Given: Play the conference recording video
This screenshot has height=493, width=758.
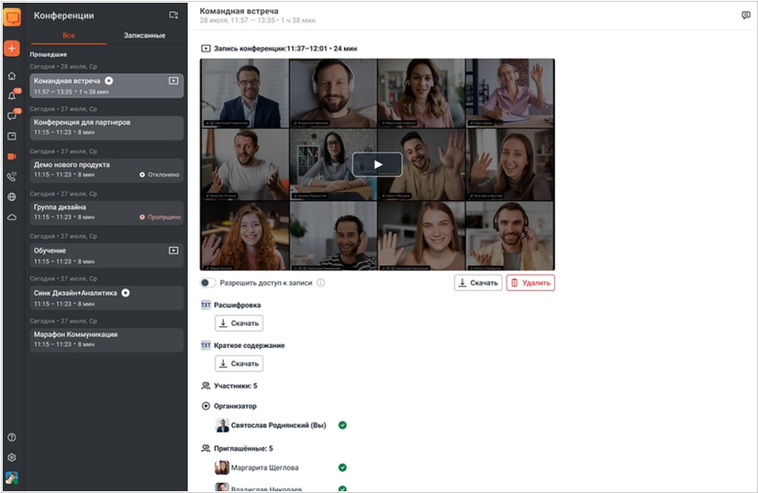Looking at the screenshot, I should [377, 164].
